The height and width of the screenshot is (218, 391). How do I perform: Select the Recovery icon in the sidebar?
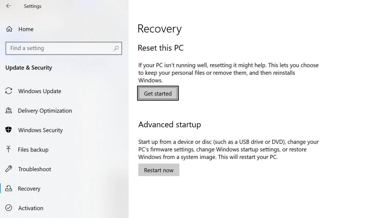9,188
